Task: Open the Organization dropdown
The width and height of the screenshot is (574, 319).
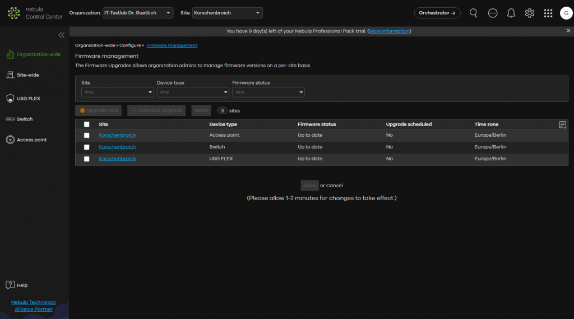Action: 137,13
